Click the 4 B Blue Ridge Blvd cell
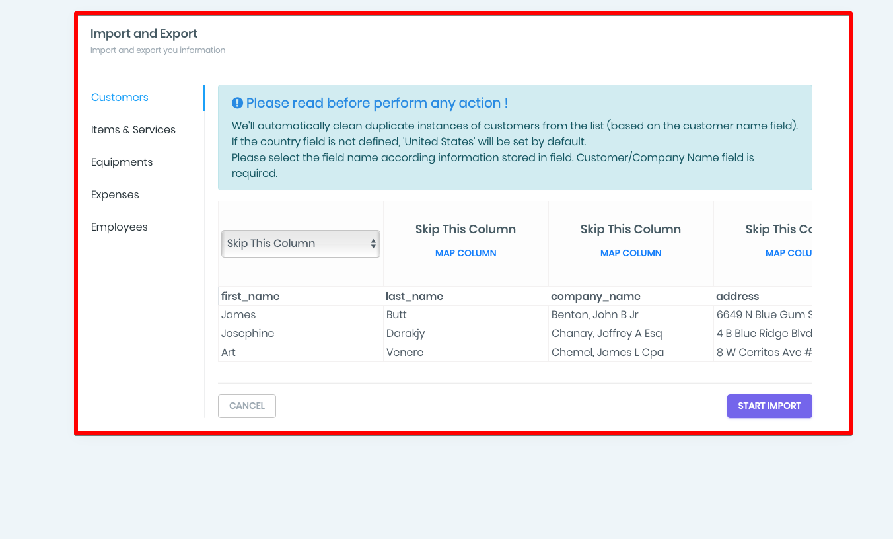 [x=763, y=334]
